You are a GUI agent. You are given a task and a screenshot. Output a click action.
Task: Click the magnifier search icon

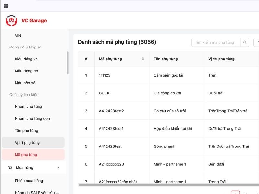245,42
